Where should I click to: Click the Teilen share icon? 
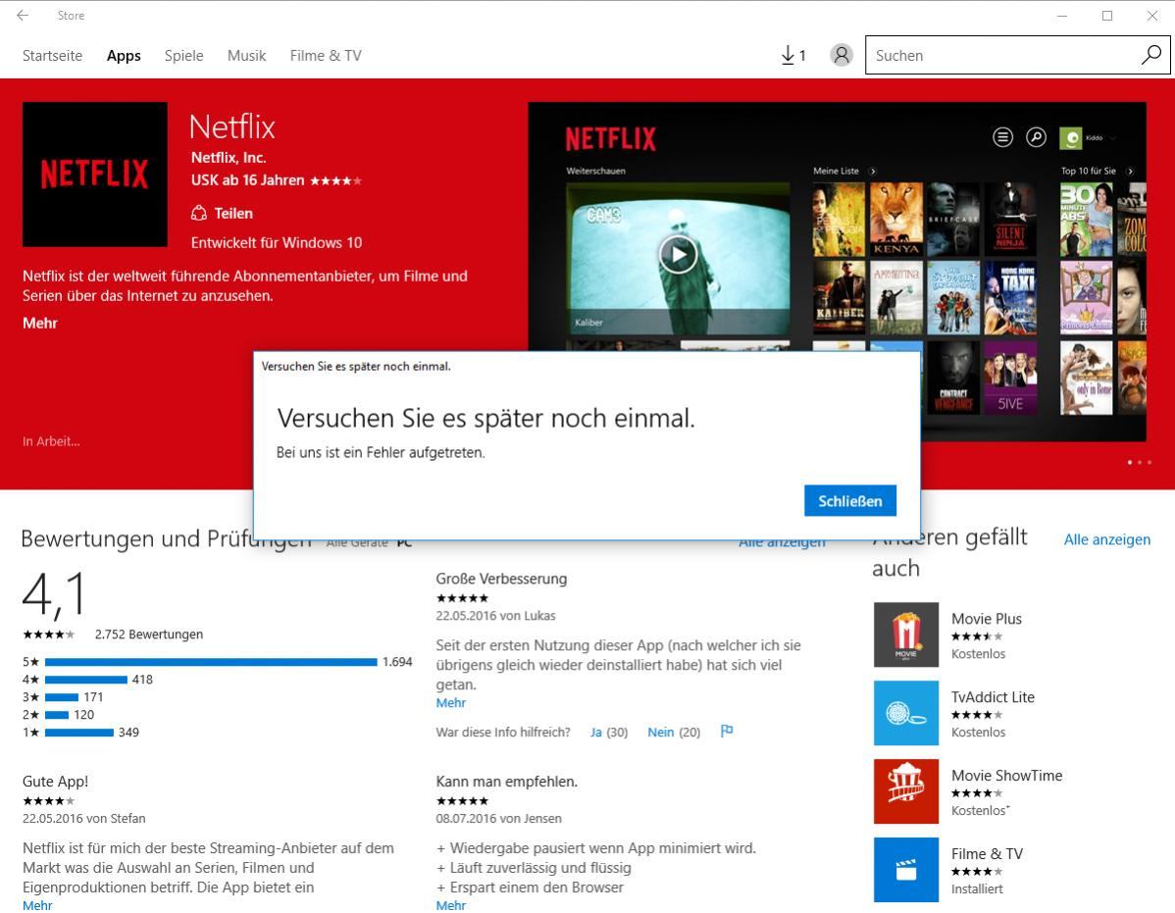pos(198,214)
